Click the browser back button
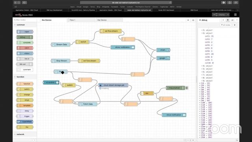 point(15,2)
